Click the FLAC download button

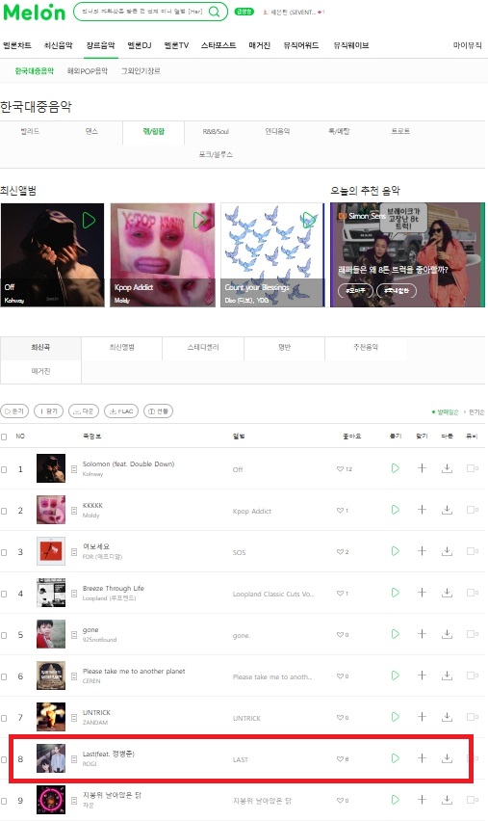121,411
